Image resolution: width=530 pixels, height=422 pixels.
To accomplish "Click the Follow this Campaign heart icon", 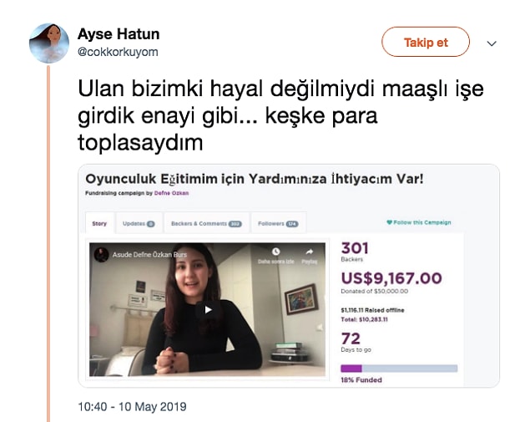I will point(389,222).
